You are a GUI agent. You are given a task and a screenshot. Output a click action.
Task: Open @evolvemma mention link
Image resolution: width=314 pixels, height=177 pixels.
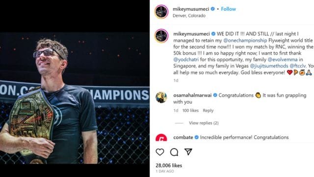coord(283,59)
